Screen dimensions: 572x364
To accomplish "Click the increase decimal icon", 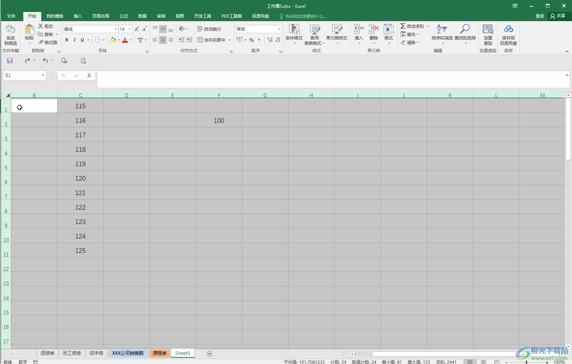I will pyautogui.click(x=270, y=40).
